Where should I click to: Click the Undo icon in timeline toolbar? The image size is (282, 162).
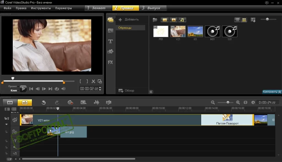[x=44, y=102]
